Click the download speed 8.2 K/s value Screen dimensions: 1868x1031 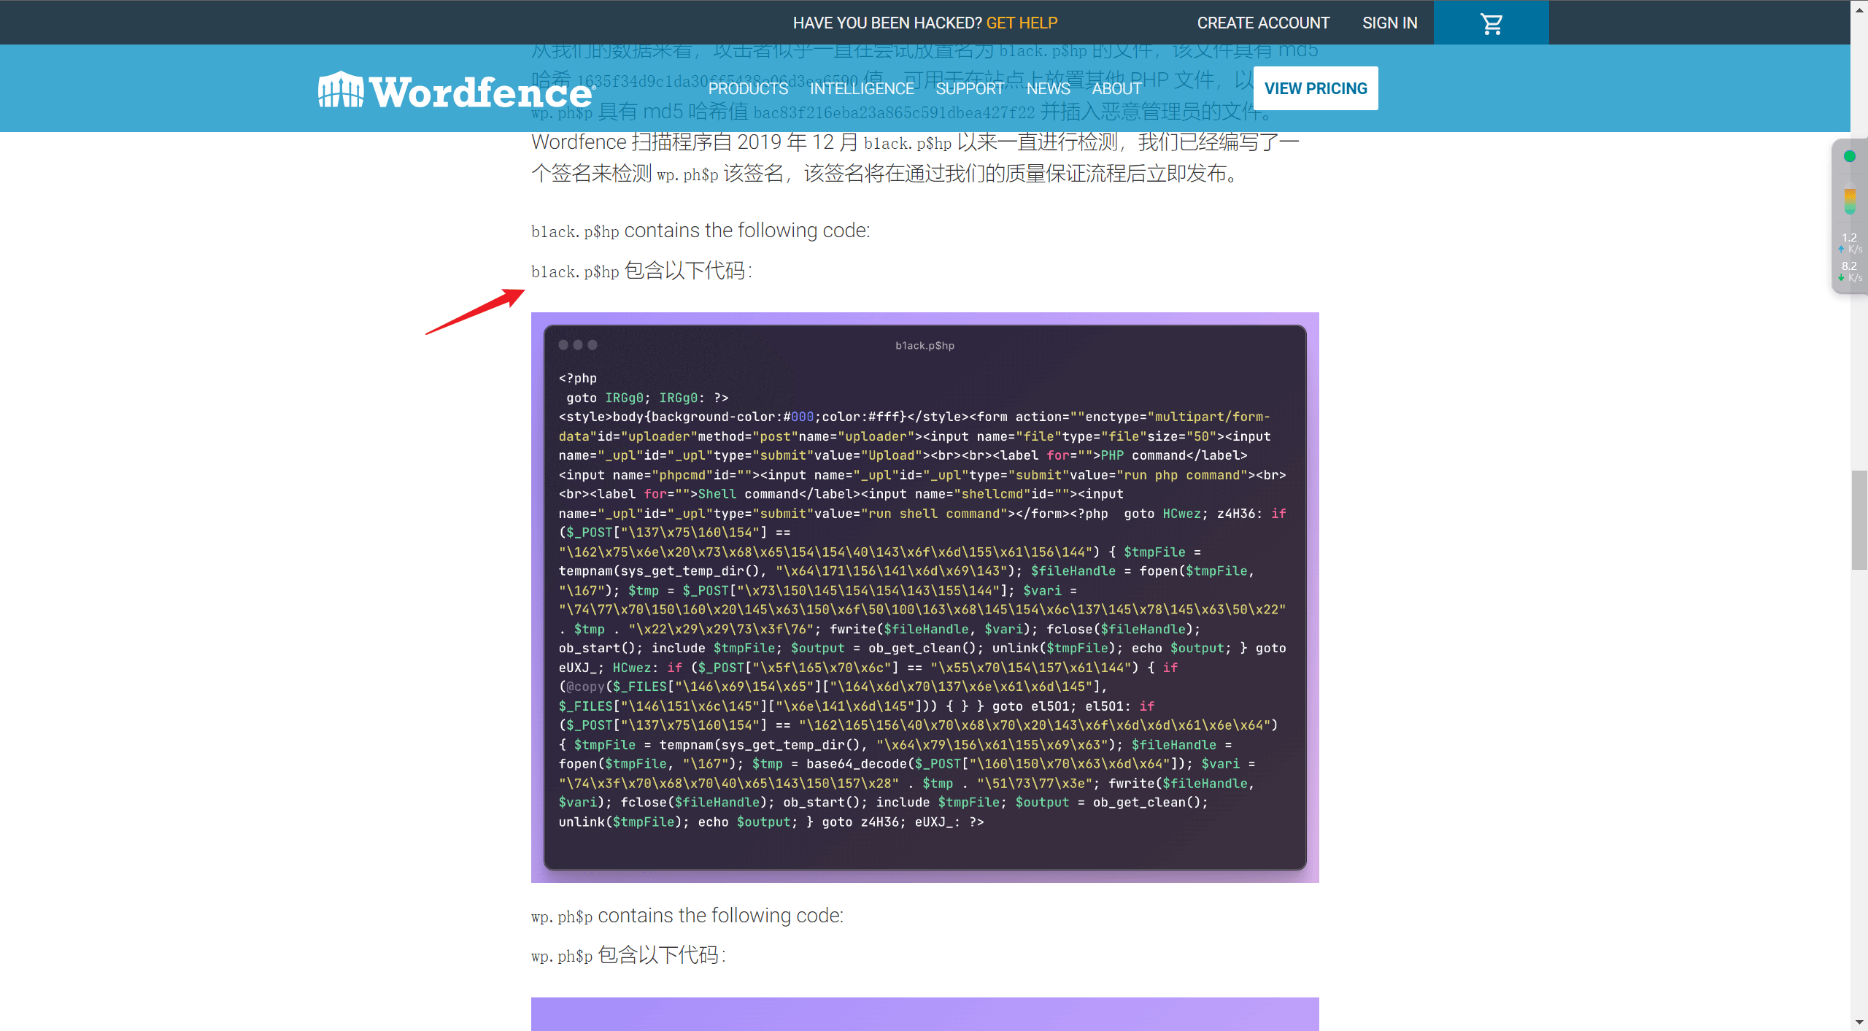(x=1850, y=271)
